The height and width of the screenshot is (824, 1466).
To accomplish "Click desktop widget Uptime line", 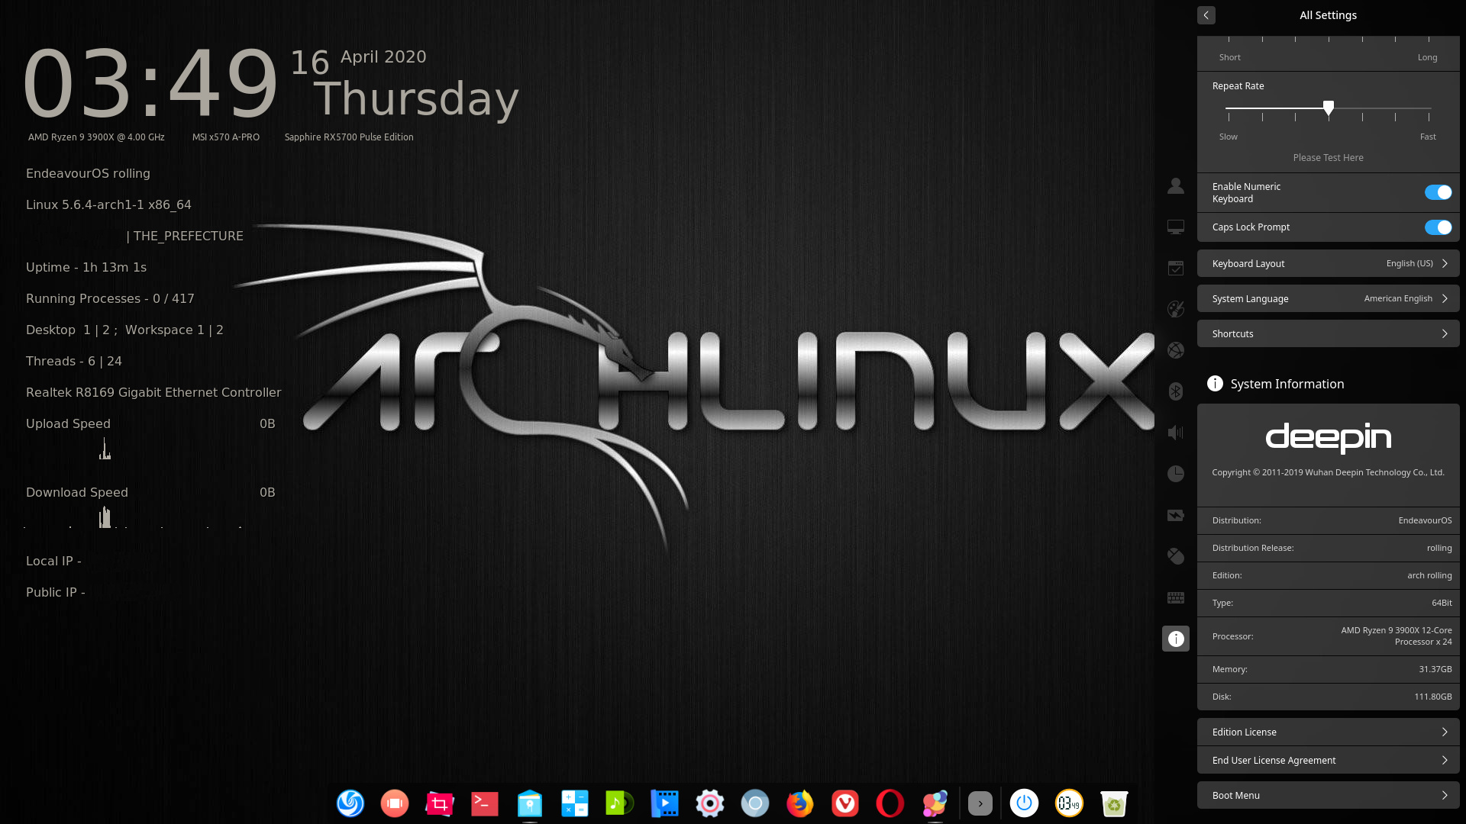I will tap(86, 267).
